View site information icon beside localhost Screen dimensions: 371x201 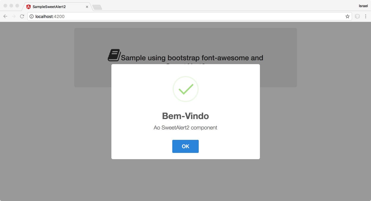click(31, 16)
